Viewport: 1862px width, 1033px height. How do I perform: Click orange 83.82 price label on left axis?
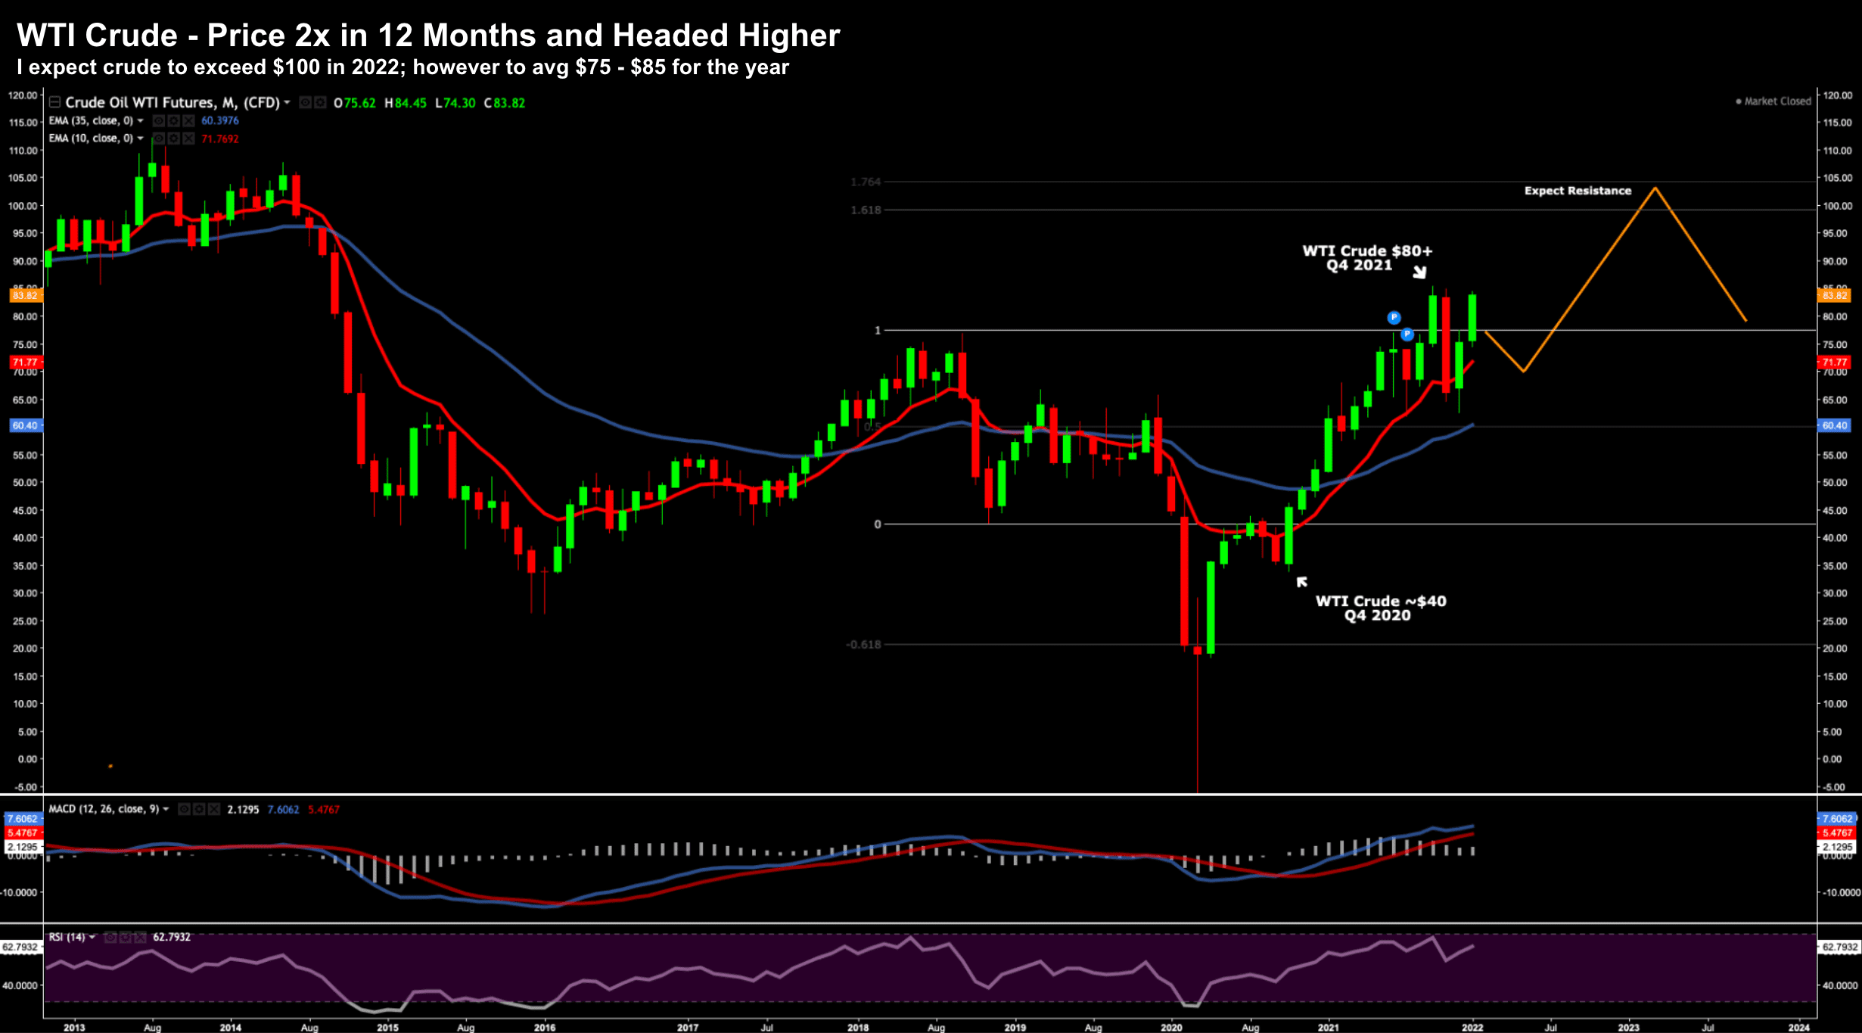point(24,295)
